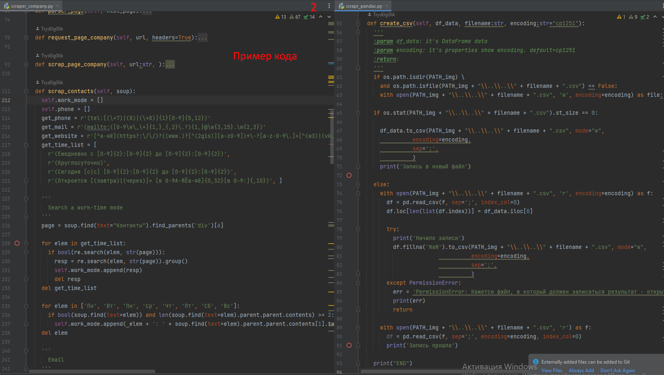
Task: Jump to next highlighted error in scraper_company.py
Action: coord(329,17)
